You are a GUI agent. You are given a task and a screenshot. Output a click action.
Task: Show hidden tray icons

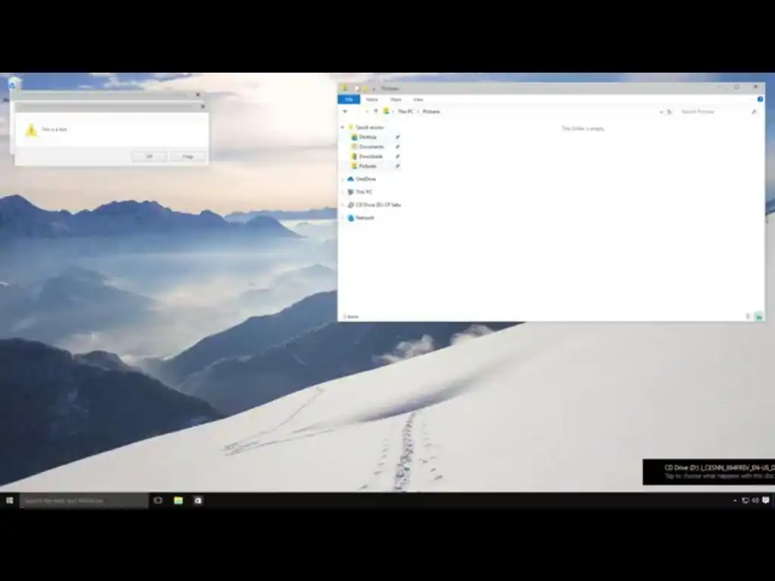pyautogui.click(x=735, y=501)
